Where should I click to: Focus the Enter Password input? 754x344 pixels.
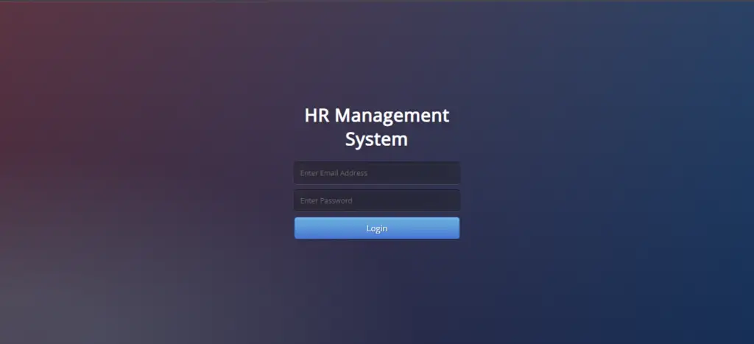pos(376,200)
